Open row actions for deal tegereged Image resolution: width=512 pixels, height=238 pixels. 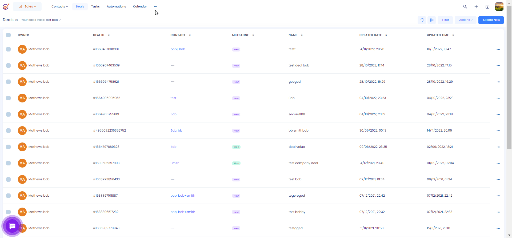point(498,196)
